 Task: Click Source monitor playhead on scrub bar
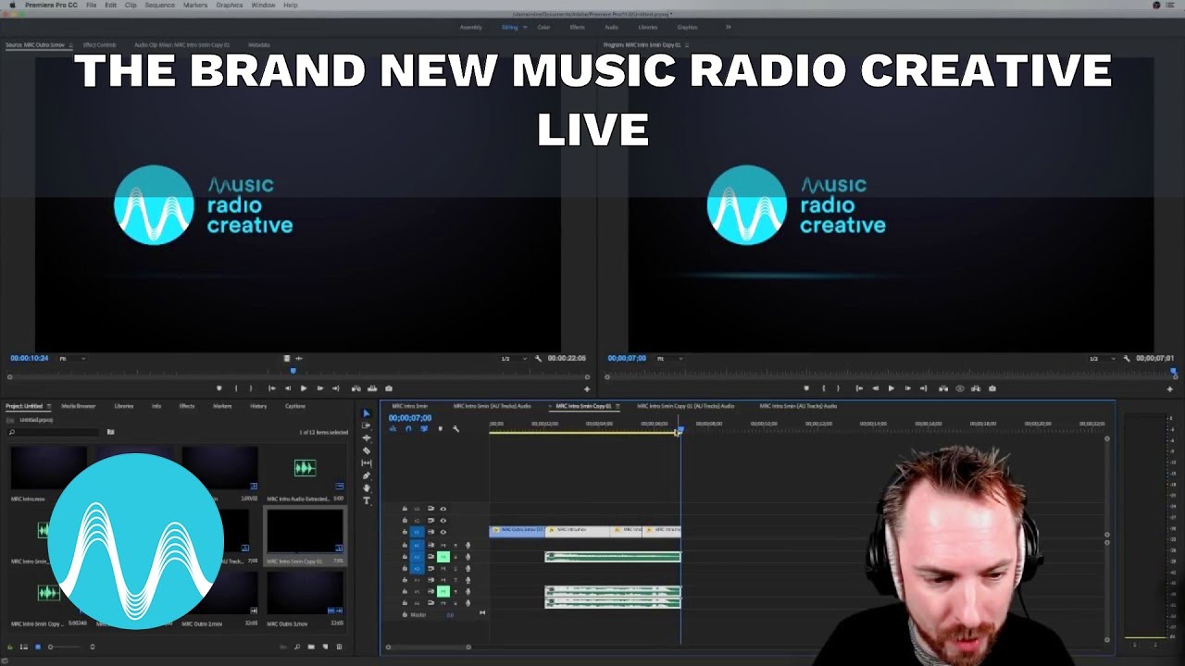(x=293, y=371)
